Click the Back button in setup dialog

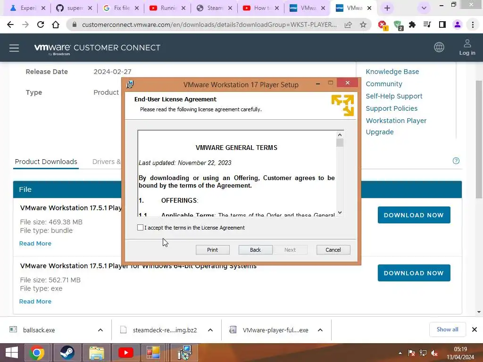(x=255, y=250)
